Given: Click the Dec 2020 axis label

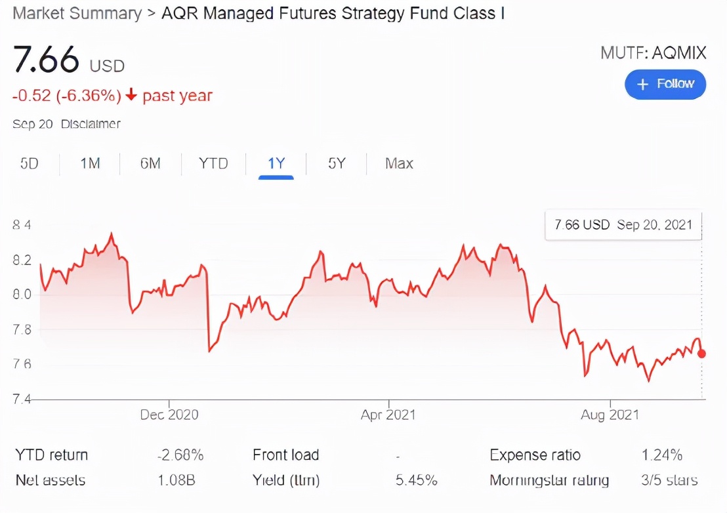Looking at the screenshot, I should [169, 415].
